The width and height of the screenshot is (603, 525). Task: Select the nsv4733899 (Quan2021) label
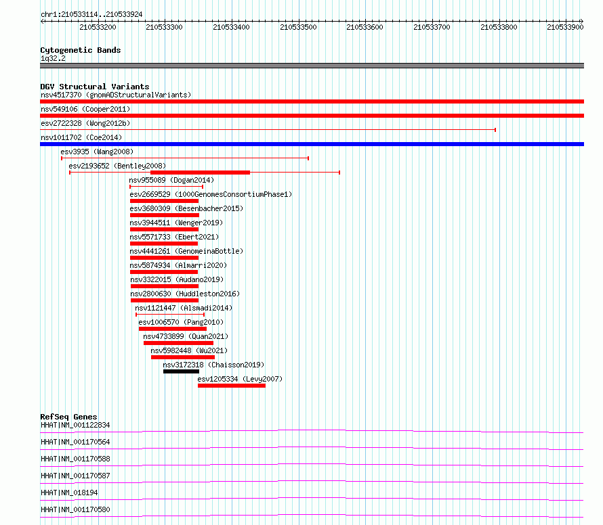(186, 336)
